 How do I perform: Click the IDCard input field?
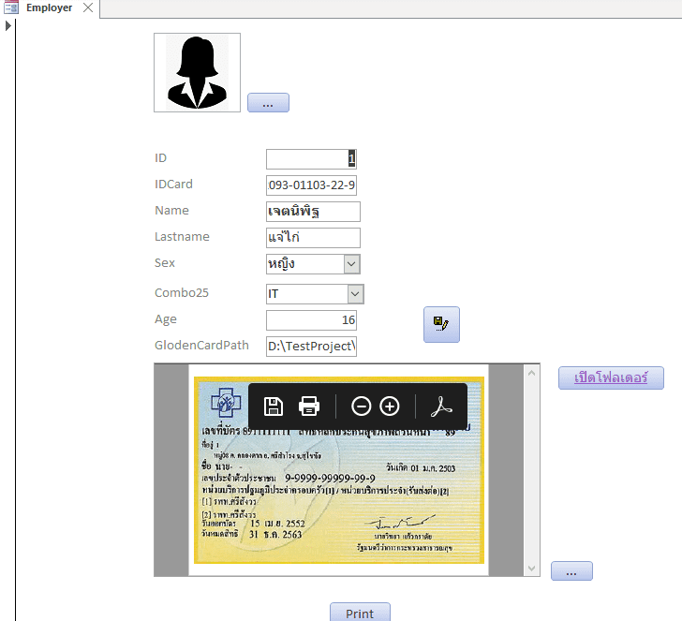pyautogui.click(x=311, y=185)
